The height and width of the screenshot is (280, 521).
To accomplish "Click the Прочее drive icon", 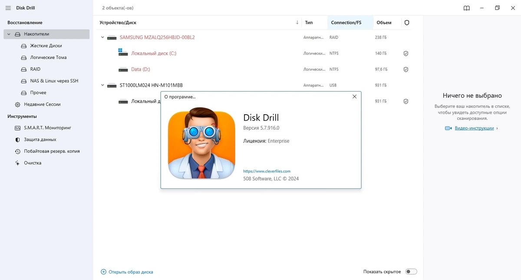I will [x=24, y=93].
